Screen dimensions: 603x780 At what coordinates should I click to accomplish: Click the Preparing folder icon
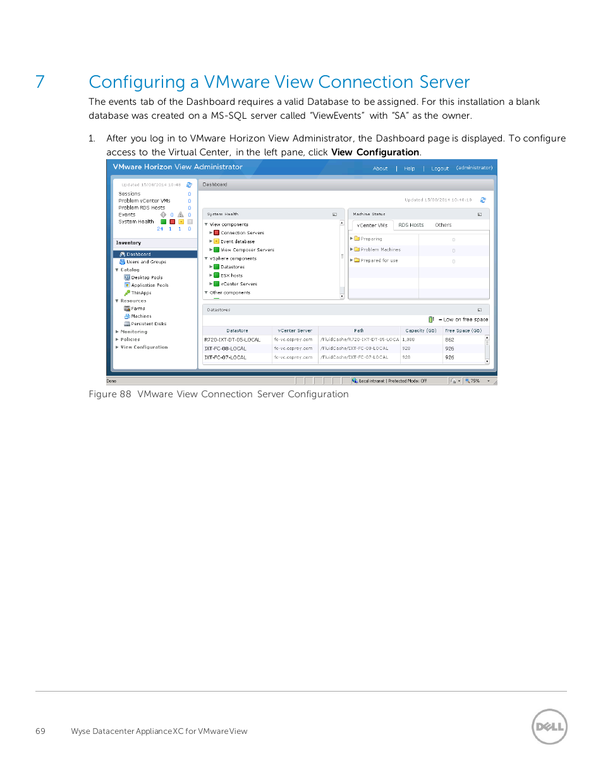(x=357, y=239)
